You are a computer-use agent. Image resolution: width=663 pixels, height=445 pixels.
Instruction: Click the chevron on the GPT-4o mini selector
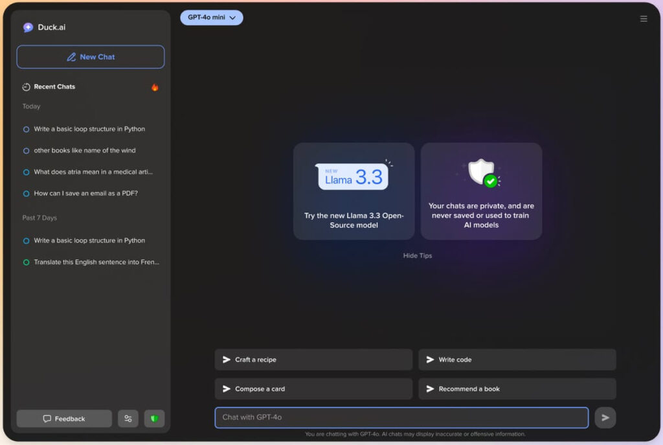click(232, 17)
